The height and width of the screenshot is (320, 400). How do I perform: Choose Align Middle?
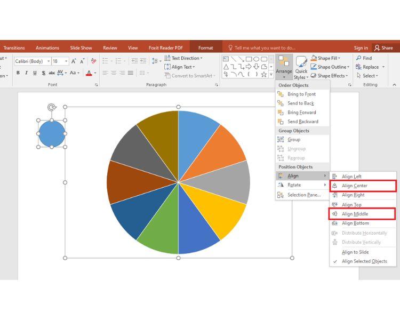tap(363, 214)
